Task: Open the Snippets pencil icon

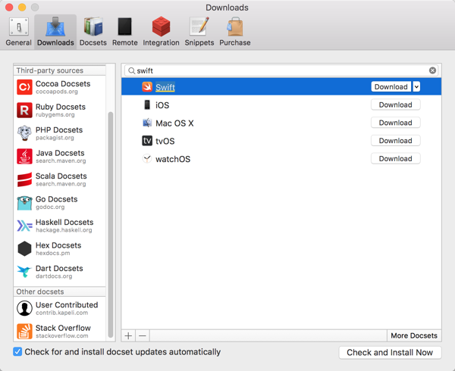Action: [199, 26]
